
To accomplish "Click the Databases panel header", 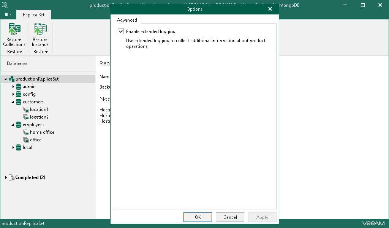I will click(x=17, y=63).
